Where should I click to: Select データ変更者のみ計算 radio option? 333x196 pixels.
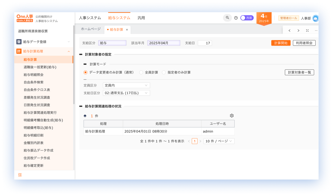(86, 72)
